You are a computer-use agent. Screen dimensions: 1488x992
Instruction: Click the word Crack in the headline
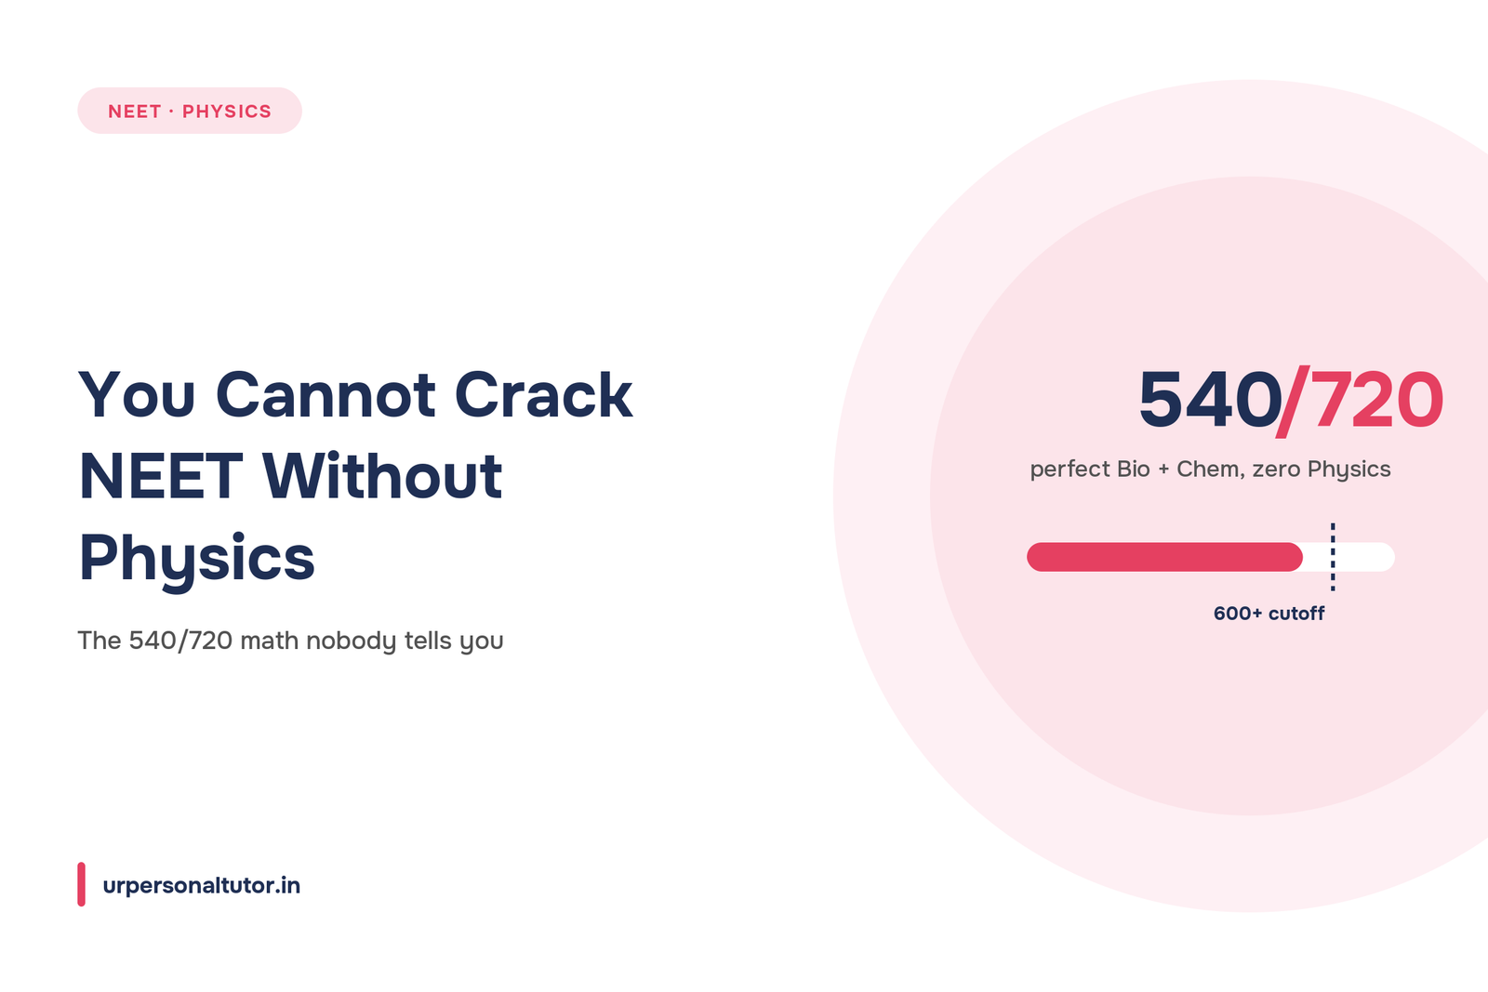pyautogui.click(x=544, y=395)
